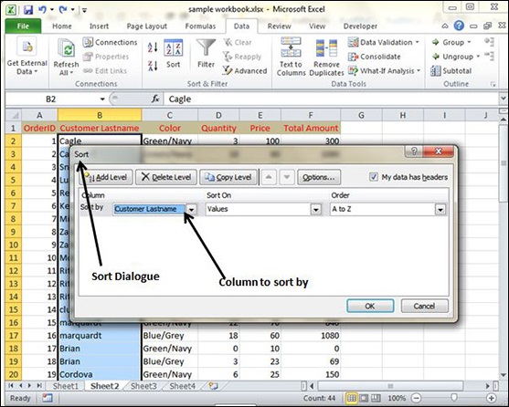Click the Text to Columns icon
The image size is (509, 407).
[291, 47]
